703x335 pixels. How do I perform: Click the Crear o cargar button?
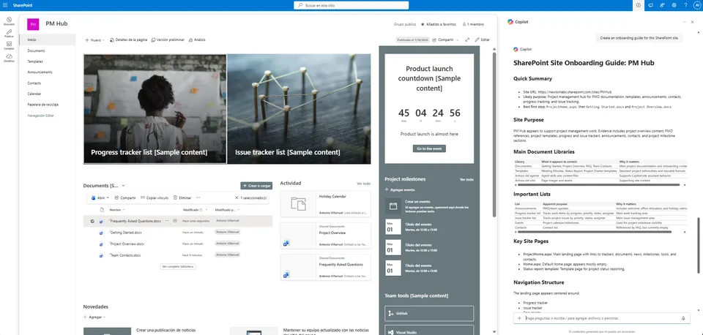(x=256, y=185)
